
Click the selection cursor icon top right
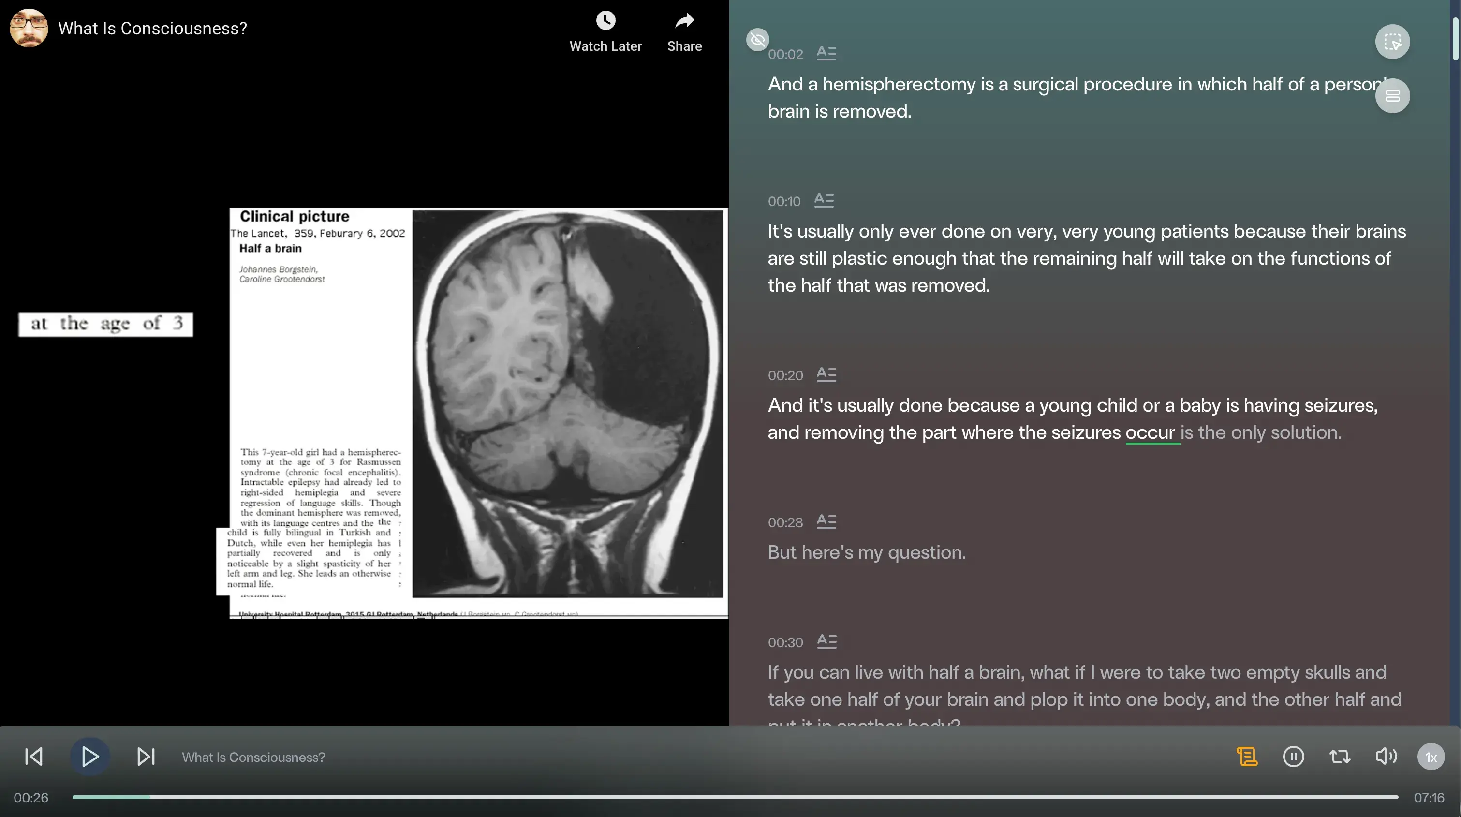pos(1392,42)
